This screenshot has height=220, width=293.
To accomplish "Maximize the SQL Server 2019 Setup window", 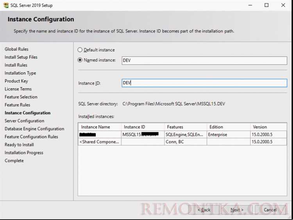I will click(267, 5).
